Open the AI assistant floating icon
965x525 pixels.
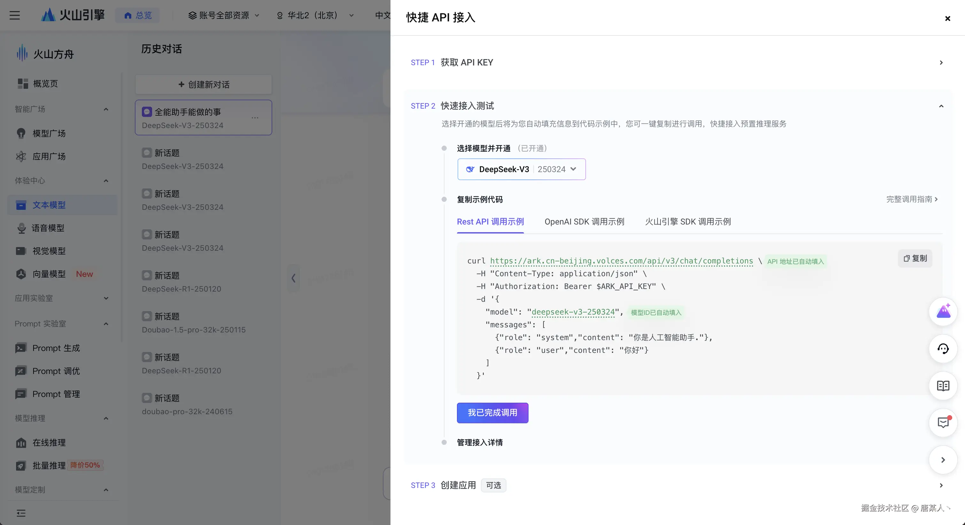pos(943,312)
